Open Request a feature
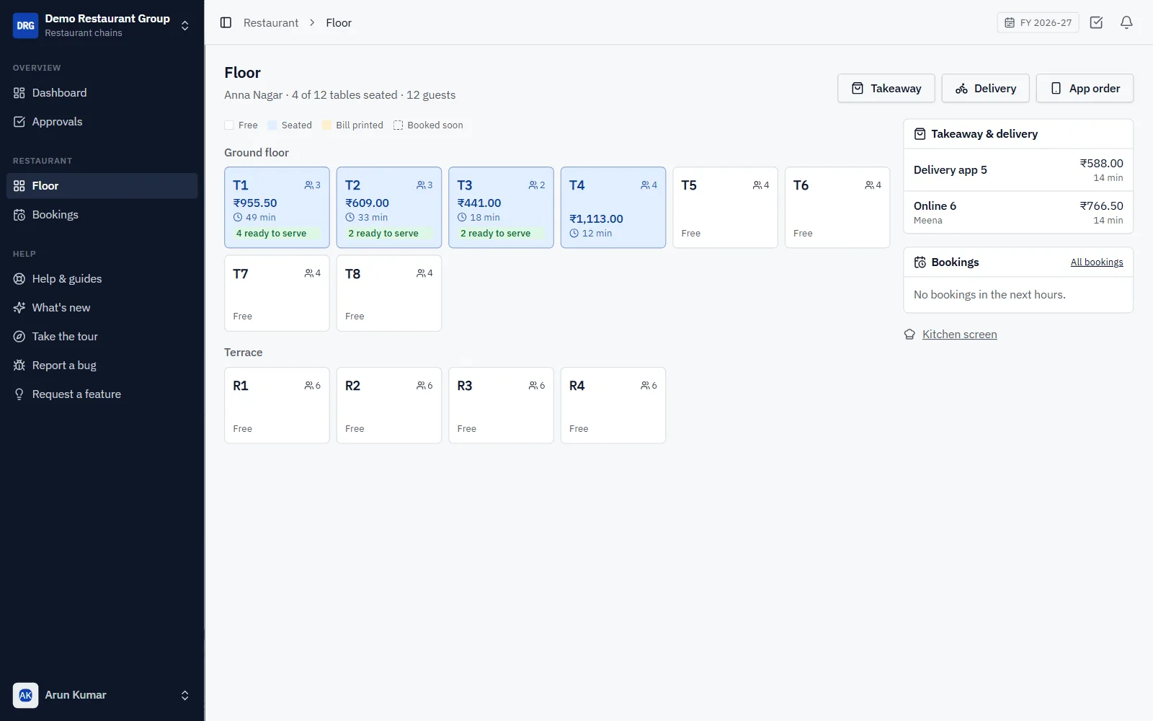 click(x=102, y=394)
